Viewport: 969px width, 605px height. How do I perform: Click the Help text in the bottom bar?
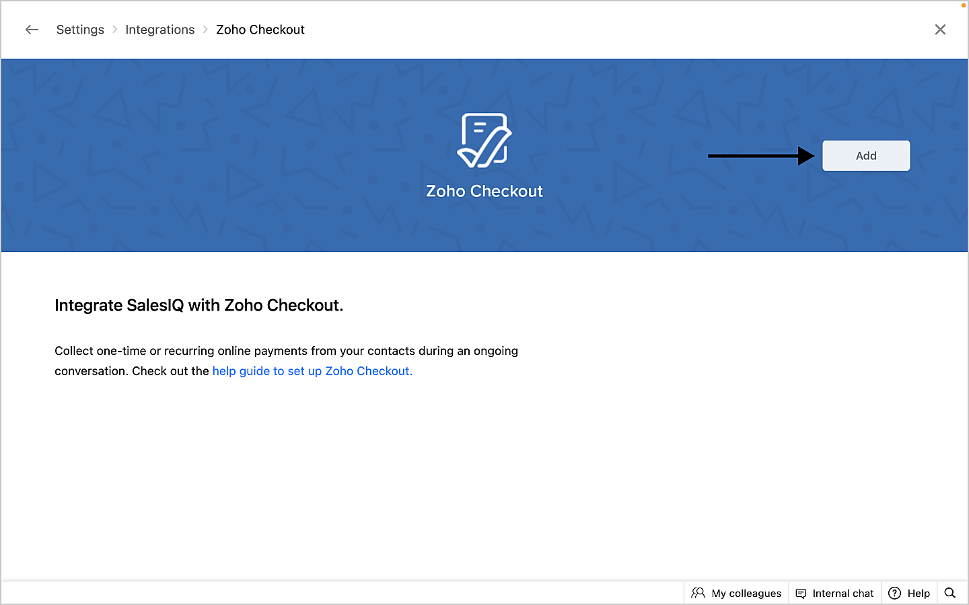point(918,594)
